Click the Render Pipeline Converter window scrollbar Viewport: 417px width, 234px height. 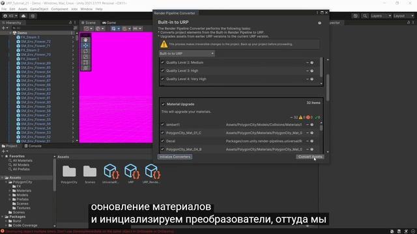click(328, 88)
